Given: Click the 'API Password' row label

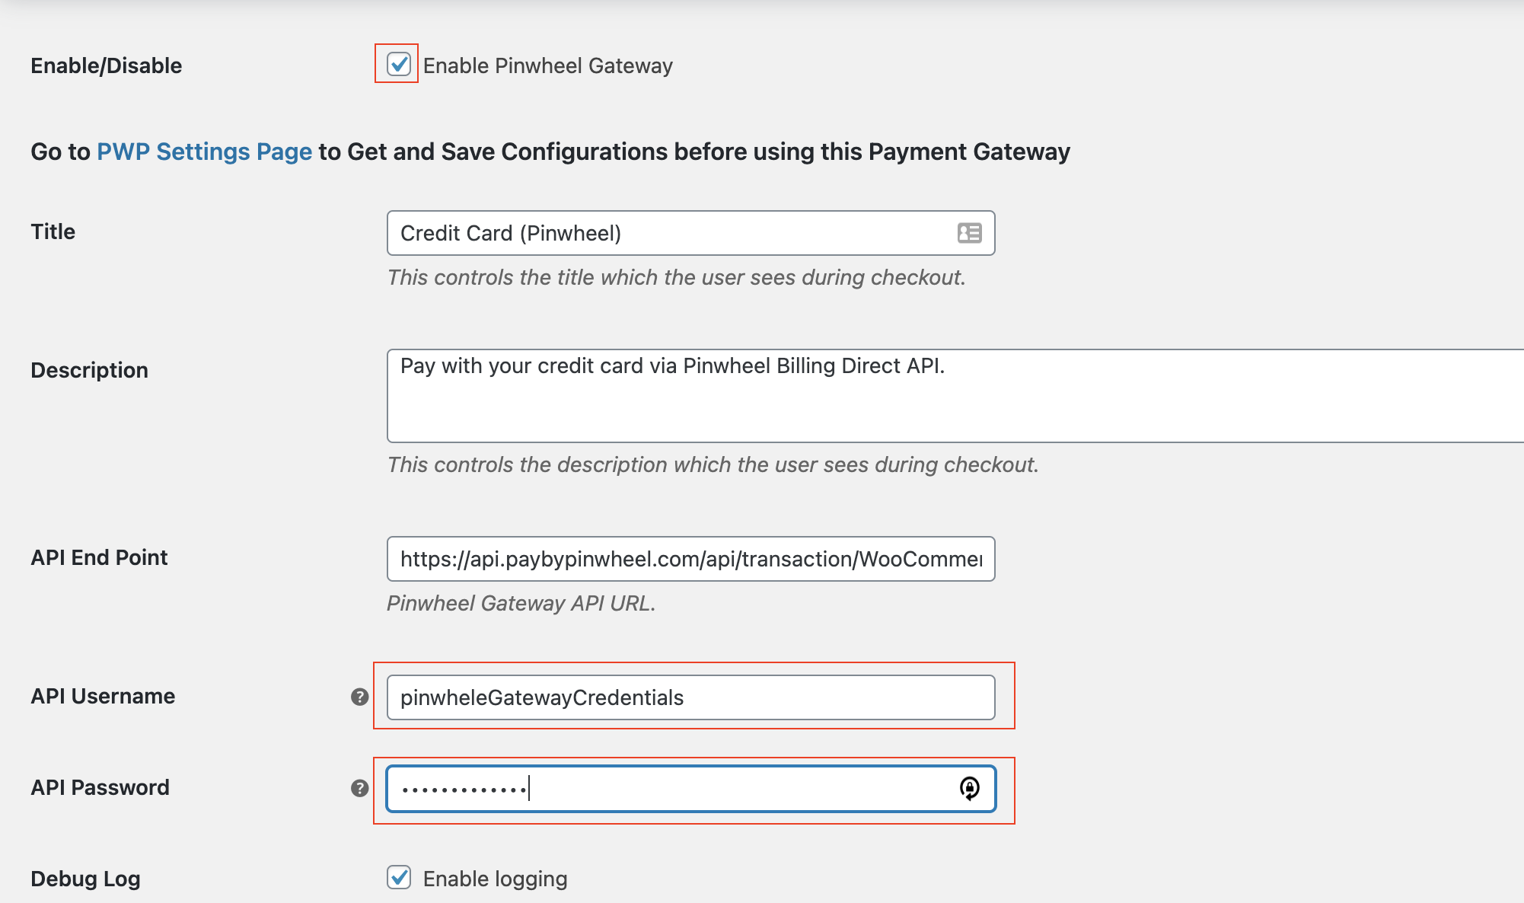Looking at the screenshot, I should [x=100, y=787].
